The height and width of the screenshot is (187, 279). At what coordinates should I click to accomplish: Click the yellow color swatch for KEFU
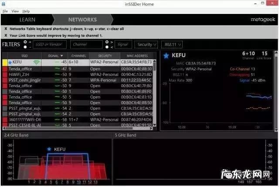tap(5, 62)
